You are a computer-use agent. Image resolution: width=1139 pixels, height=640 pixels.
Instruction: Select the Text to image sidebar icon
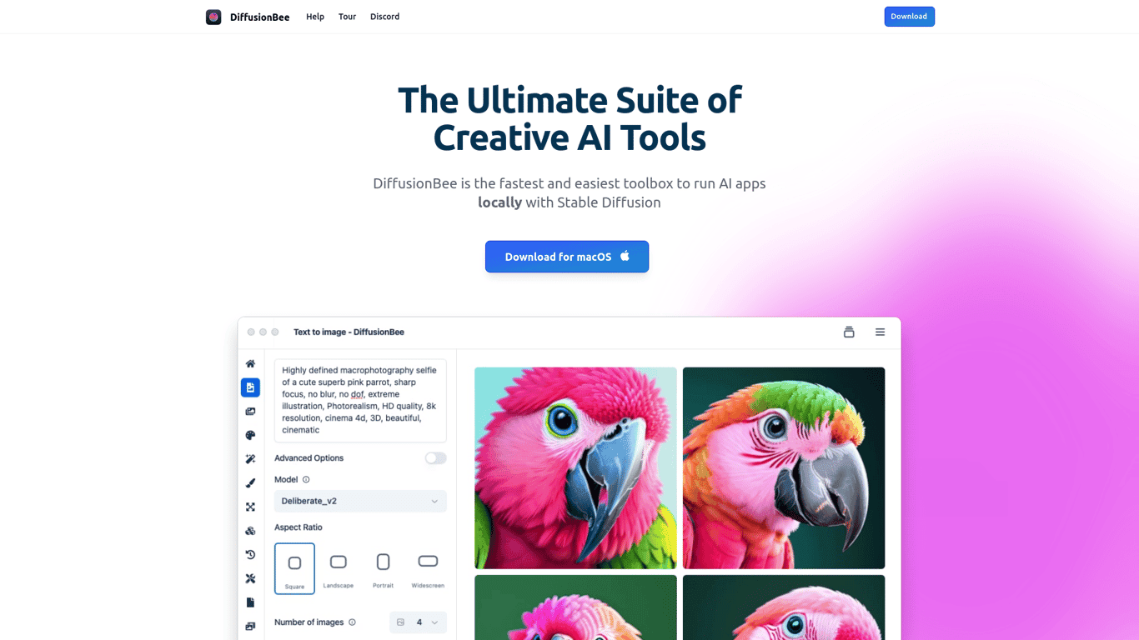point(250,387)
